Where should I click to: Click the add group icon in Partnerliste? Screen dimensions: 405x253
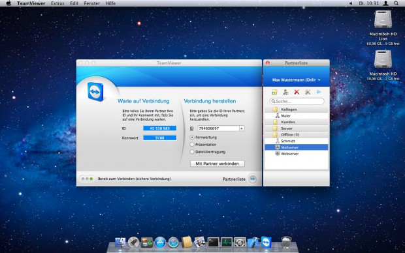coord(274,92)
